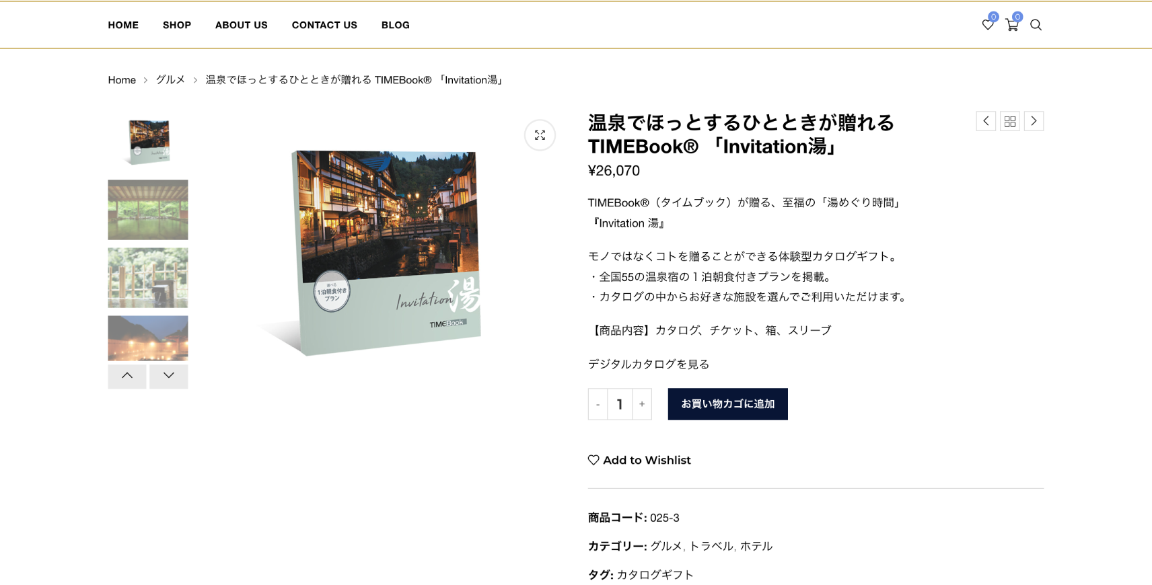
Task: Click お買い物カゴに追加 button
Action: 727,404
